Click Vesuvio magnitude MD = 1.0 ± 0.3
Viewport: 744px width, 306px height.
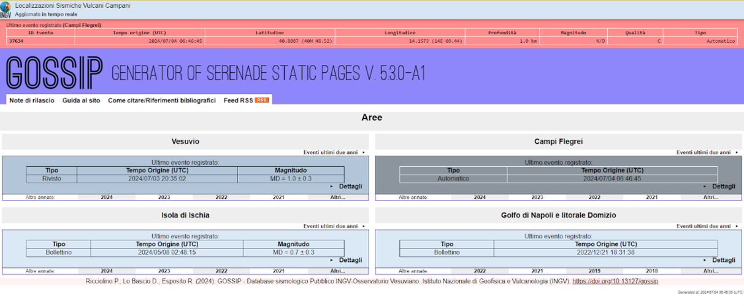click(291, 178)
